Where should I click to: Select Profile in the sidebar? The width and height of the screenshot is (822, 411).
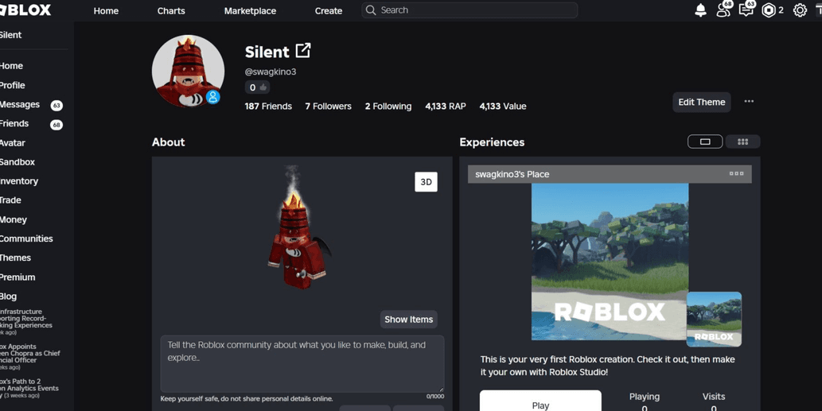point(13,85)
